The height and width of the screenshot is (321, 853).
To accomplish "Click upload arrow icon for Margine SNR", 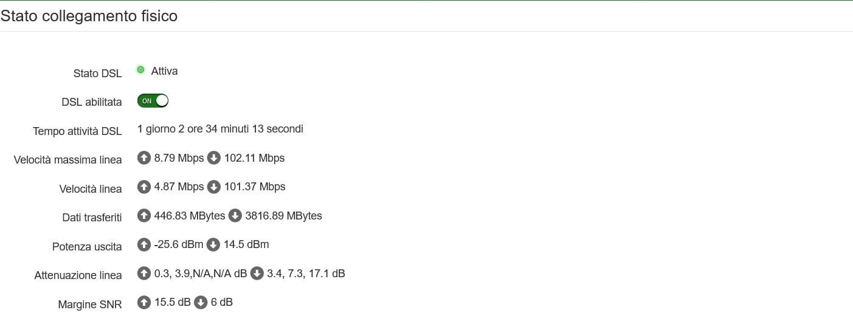I will tap(144, 302).
